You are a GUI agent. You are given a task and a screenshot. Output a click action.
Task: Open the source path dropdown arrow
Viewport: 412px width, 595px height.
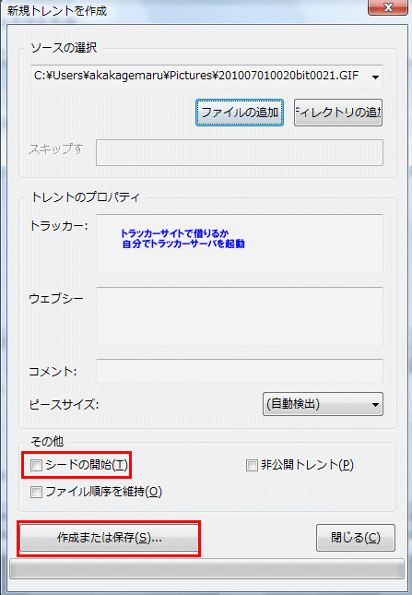375,77
